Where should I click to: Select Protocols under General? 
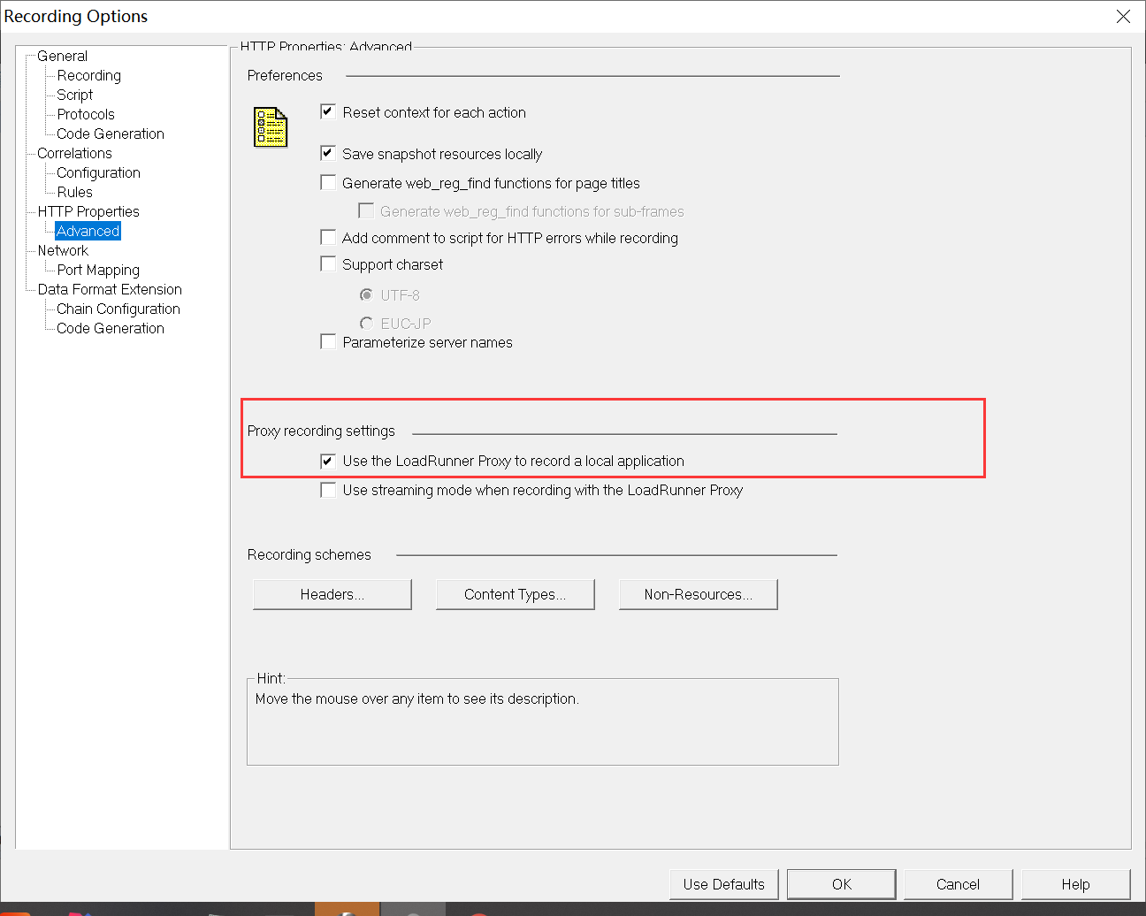[85, 114]
